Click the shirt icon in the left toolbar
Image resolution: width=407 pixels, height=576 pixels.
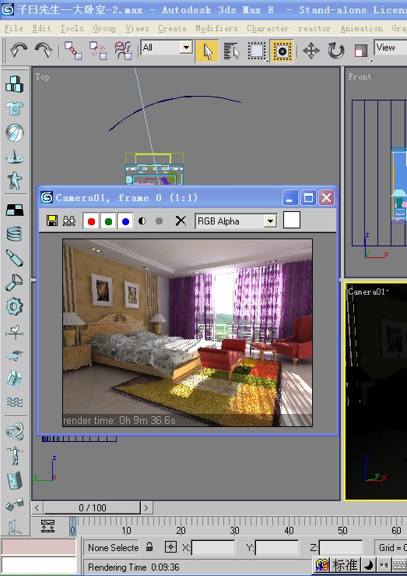click(15, 108)
